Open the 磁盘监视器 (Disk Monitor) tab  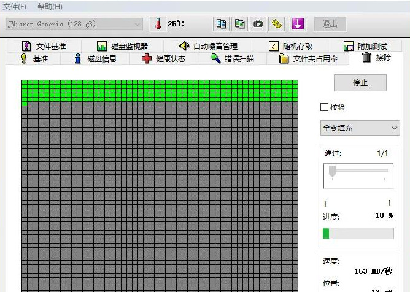[122, 46]
